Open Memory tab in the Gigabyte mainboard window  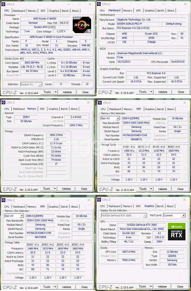127,10
